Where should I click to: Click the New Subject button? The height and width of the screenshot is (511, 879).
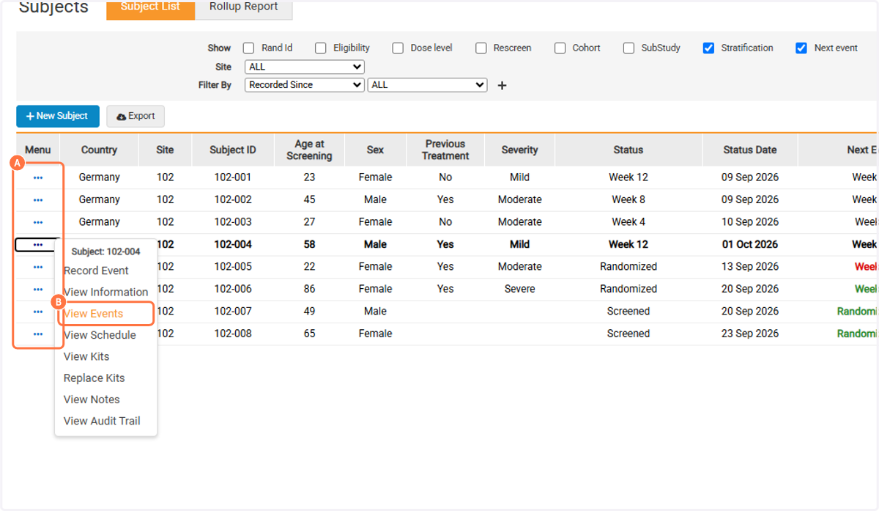[x=58, y=116]
